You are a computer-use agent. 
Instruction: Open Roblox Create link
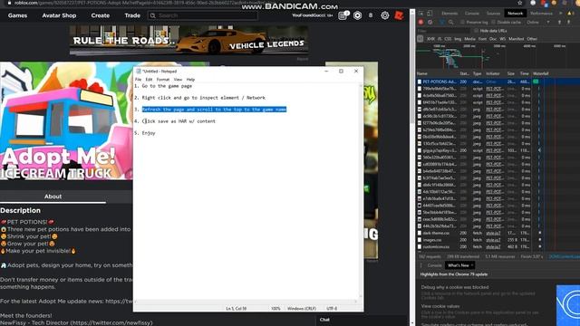(101, 15)
